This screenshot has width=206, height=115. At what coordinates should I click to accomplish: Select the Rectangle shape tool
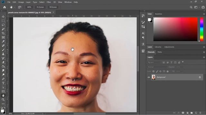tap(3, 91)
